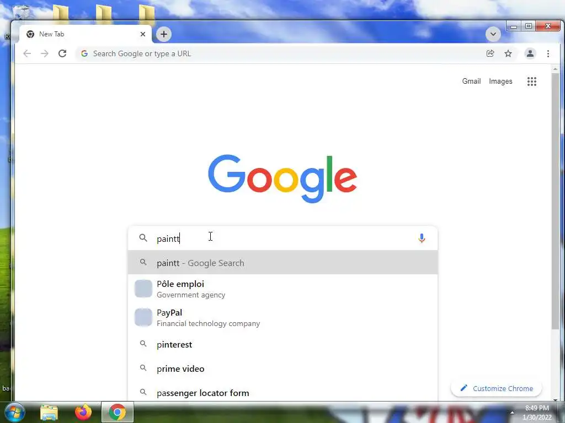
Task: Open the tab search dropdown arrow
Action: click(493, 34)
